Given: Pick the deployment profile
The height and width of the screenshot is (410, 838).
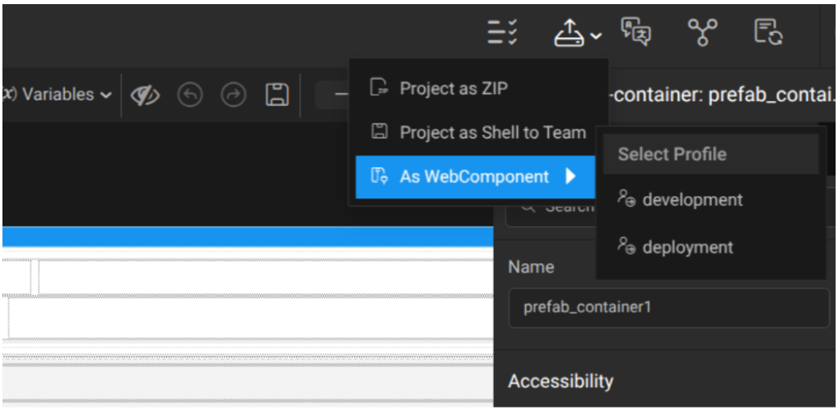Looking at the screenshot, I should click(687, 247).
